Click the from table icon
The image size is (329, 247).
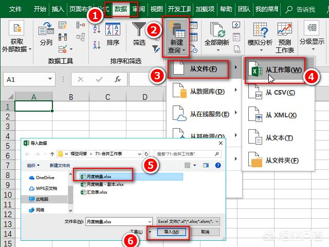tap(193, 37)
